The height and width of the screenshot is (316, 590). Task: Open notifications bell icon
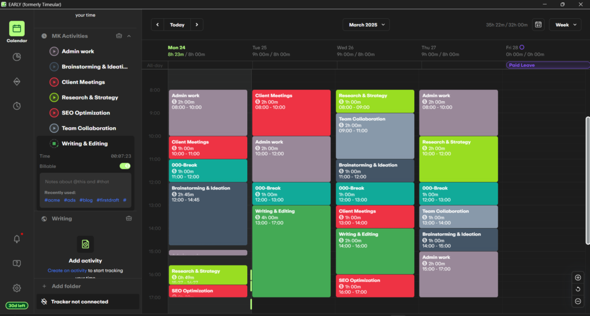point(17,239)
